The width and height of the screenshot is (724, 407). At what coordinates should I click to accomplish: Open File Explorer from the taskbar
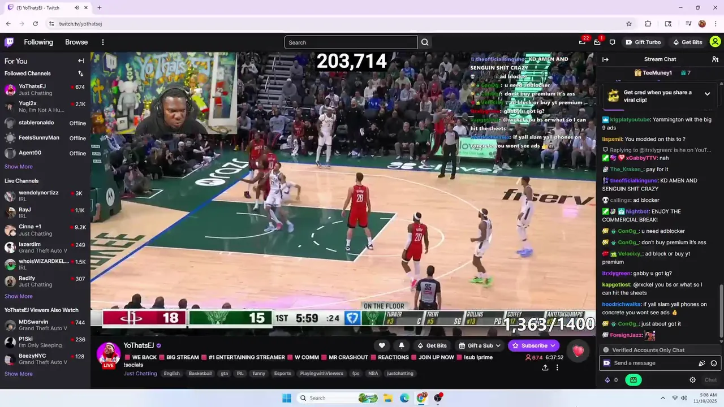(388, 398)
